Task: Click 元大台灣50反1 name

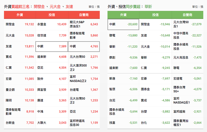Action: click(x=181, y=24)
